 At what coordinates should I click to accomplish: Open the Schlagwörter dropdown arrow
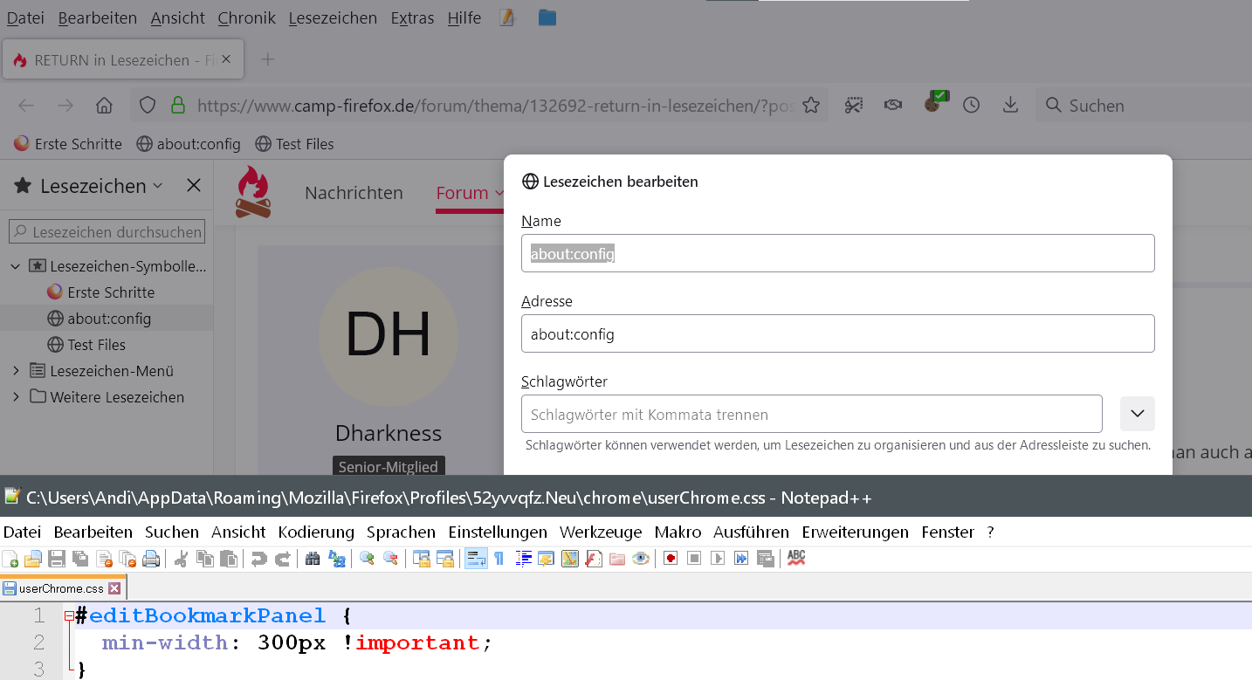(1137, 414)
